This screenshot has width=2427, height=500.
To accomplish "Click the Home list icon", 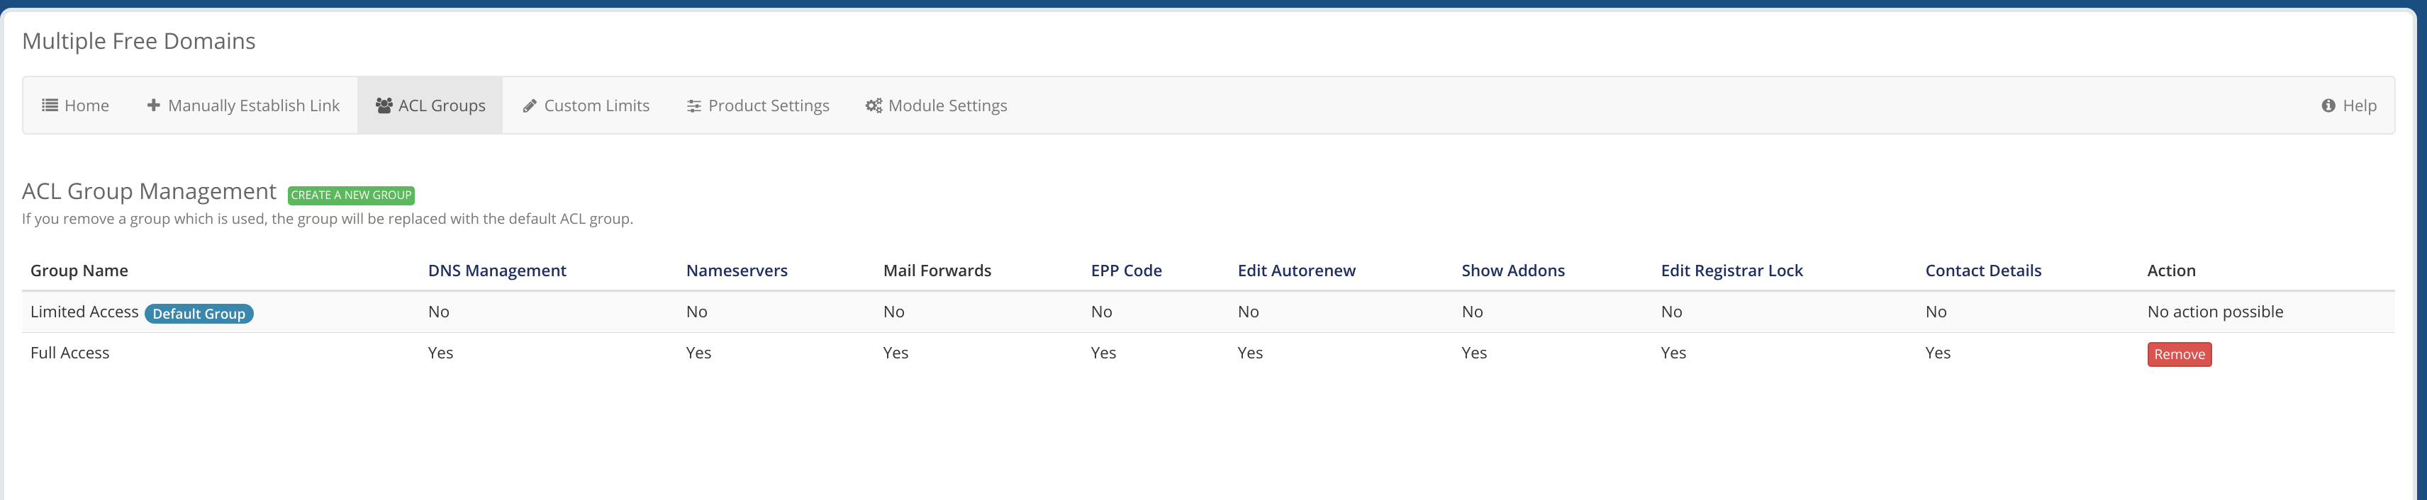I will pyautogui.click(x=50, y=106).
